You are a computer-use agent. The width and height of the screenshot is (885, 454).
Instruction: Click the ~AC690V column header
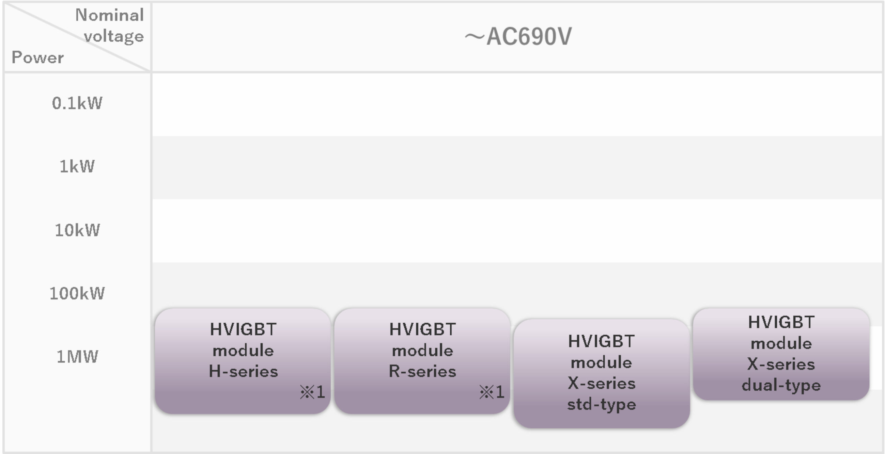518,36
